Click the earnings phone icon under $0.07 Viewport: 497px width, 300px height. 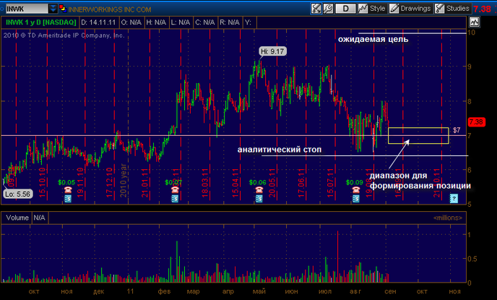coord(175,190)
